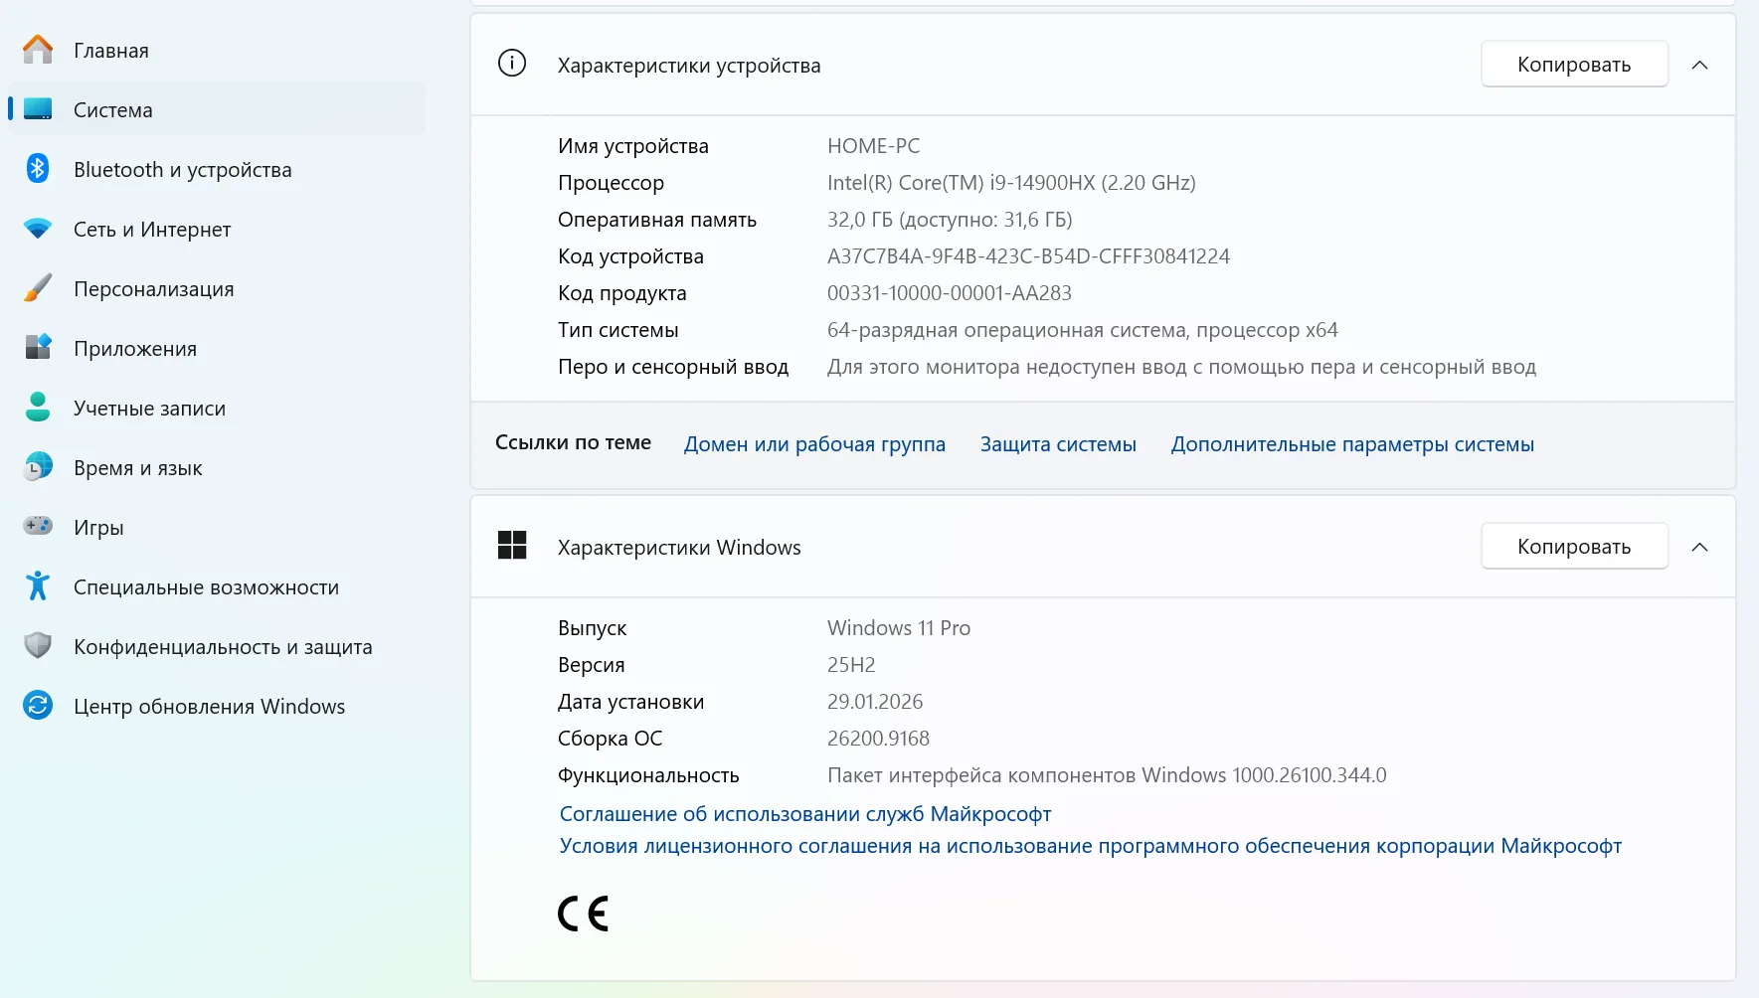Open Условия лицензионного соглашения link

point(1091,846)
